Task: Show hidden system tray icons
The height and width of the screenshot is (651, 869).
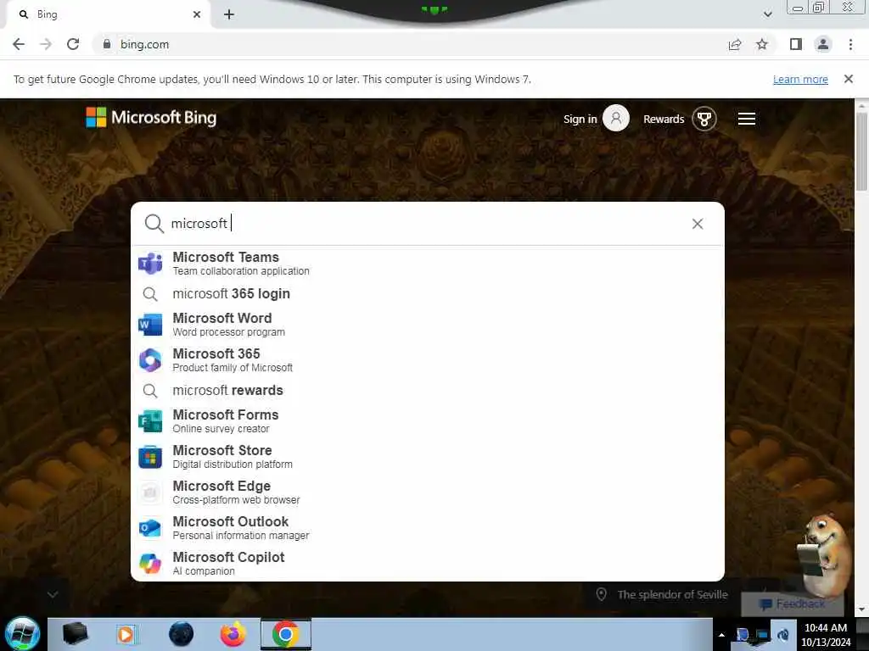Action: [x=721, y=634]
